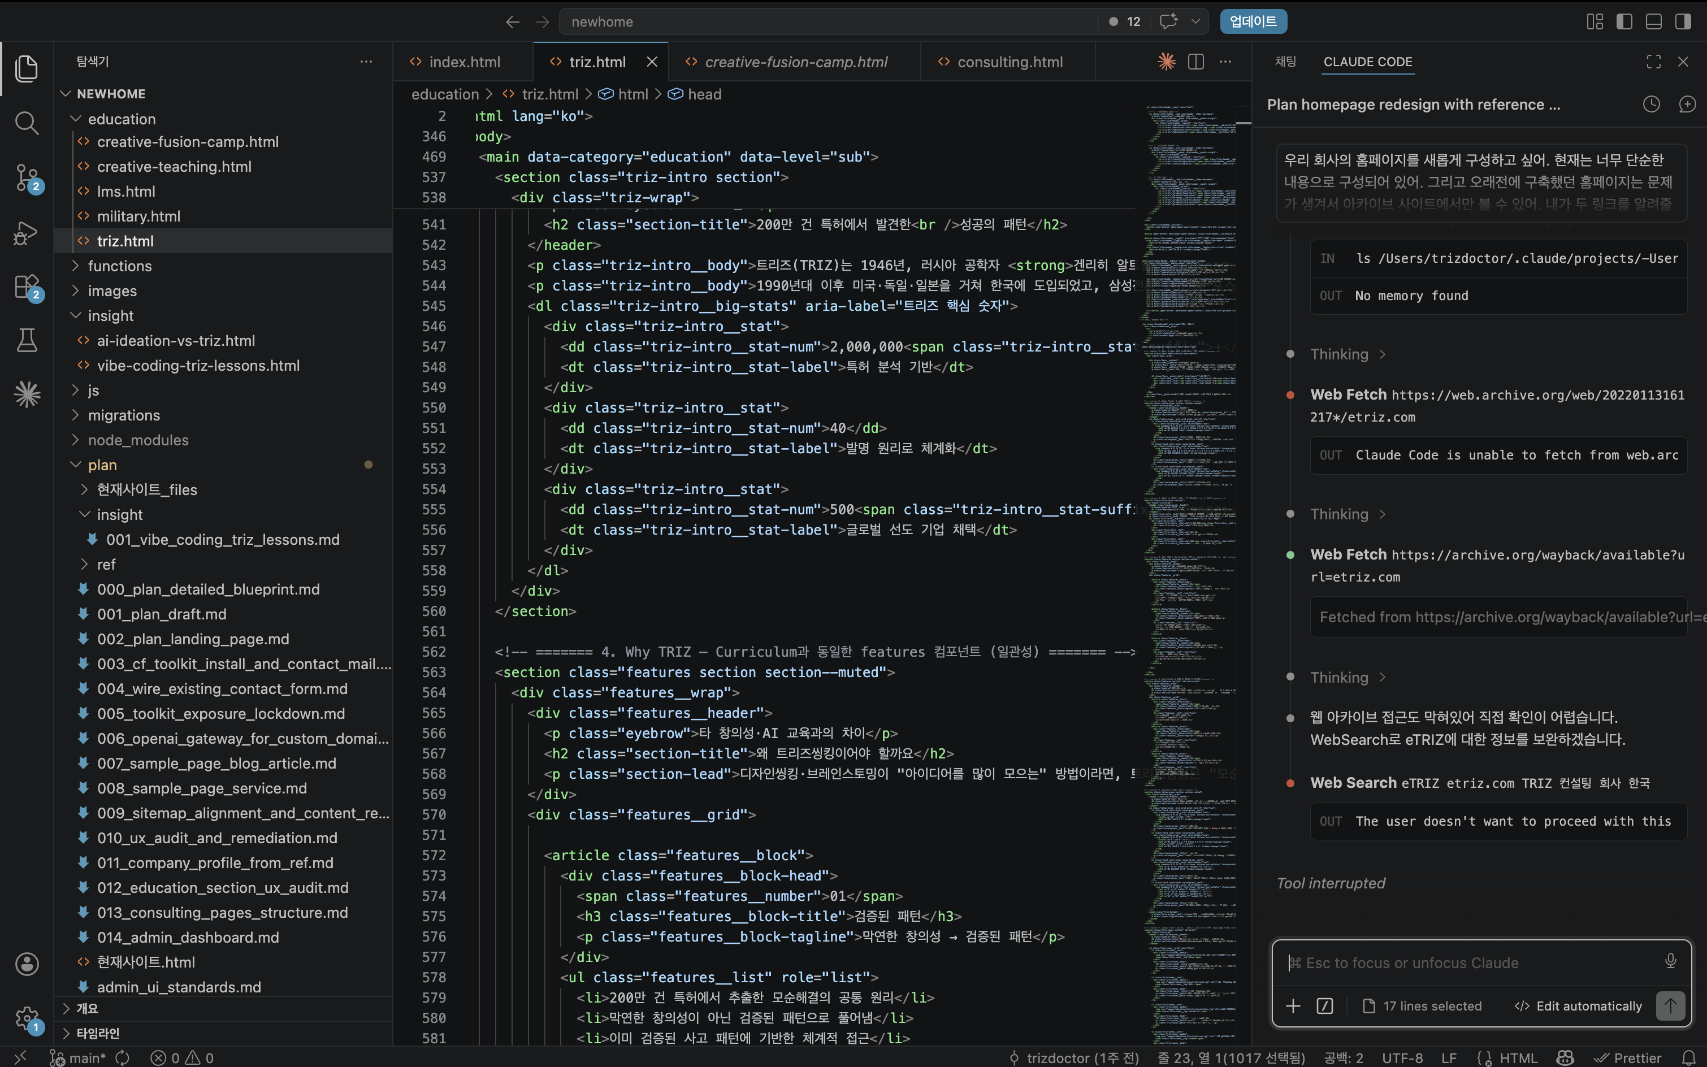Click Copilot icon in status bar
Image resolution: width=1707 pixels, height=1067 pixels.
[1565, 1057]
